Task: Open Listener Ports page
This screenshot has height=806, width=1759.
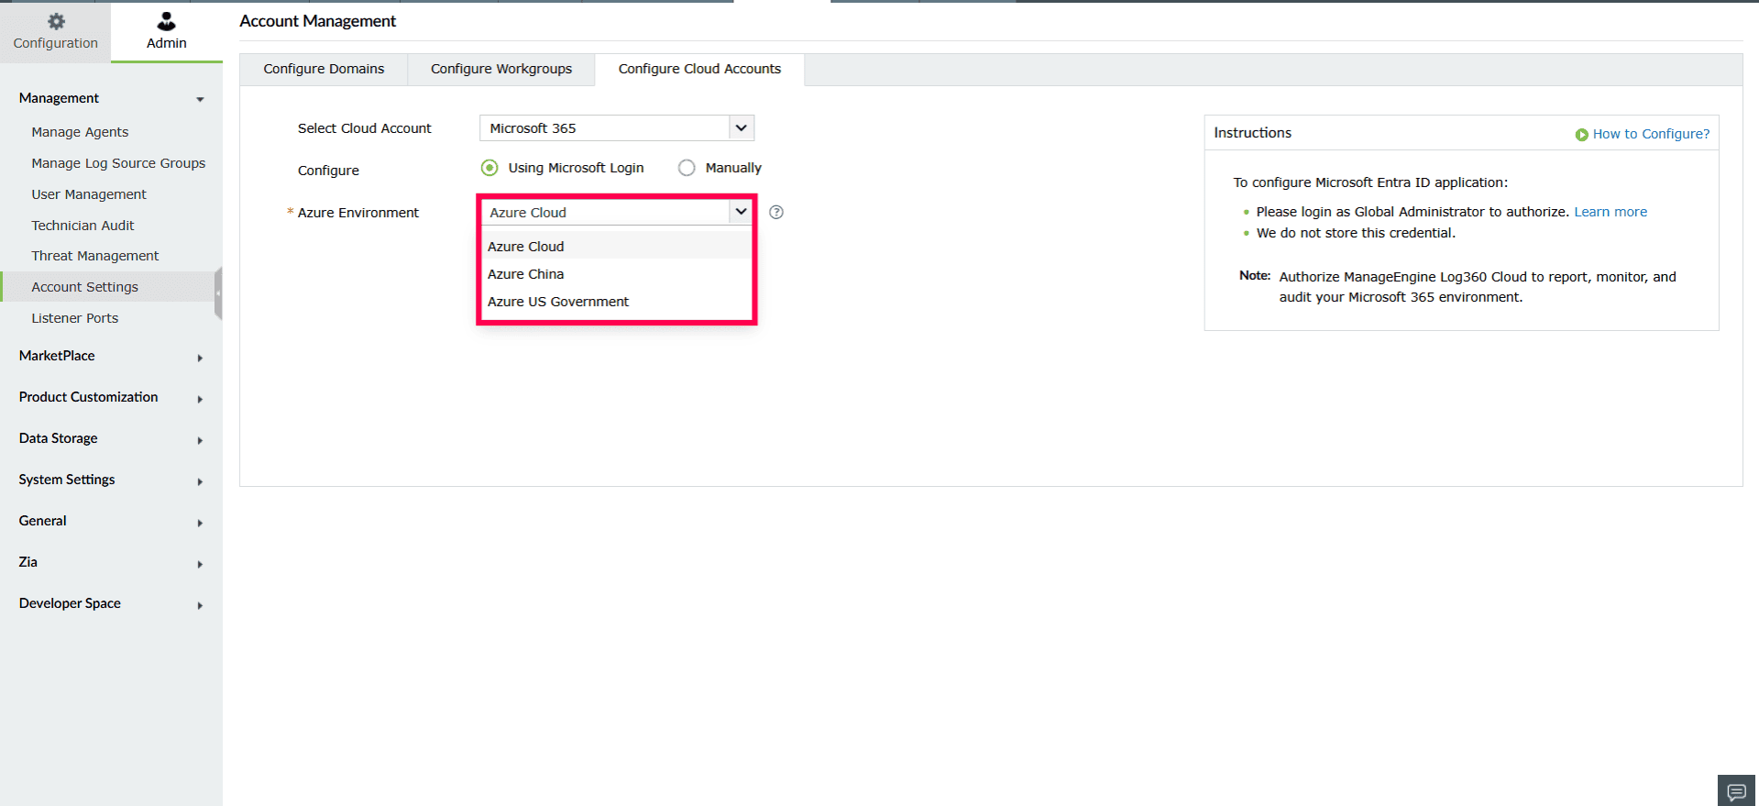Action: click(x=74, y=318)
